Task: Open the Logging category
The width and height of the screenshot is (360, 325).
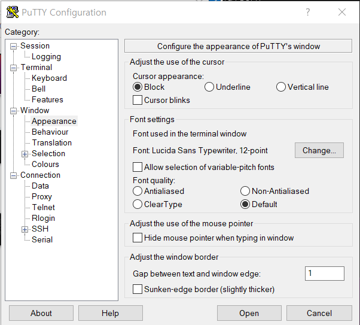Action: [x=46, y=57]
